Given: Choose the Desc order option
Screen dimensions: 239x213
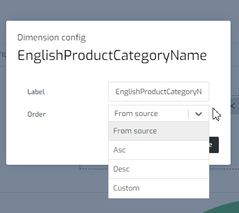Looking at the screenshot, I should point(159,169).
